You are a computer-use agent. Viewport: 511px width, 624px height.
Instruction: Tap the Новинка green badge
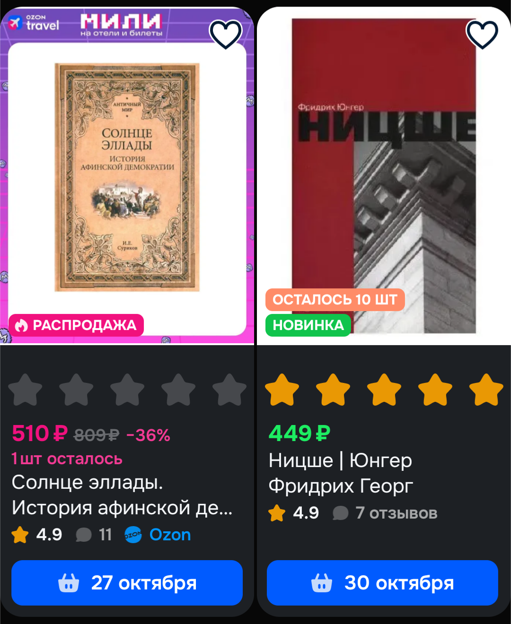click(308, 325)
